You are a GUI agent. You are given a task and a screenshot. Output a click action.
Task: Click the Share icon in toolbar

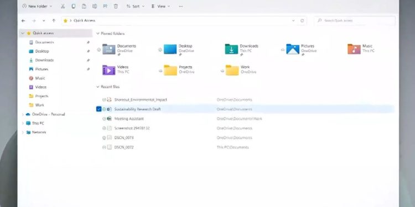[x=105, y=6]
